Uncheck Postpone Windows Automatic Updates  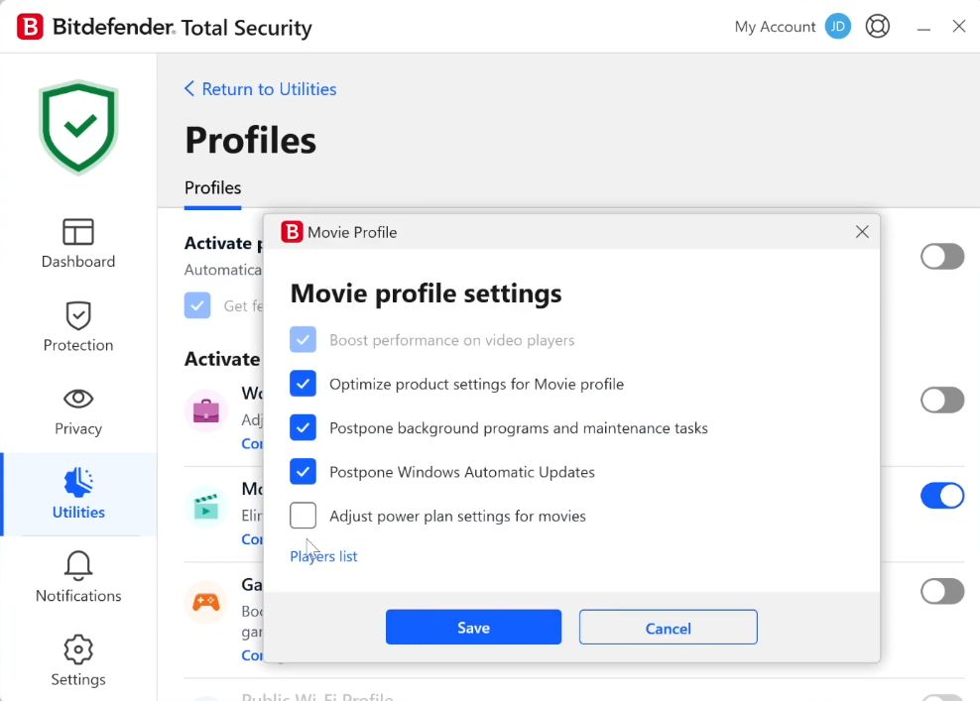coord(304,472)
